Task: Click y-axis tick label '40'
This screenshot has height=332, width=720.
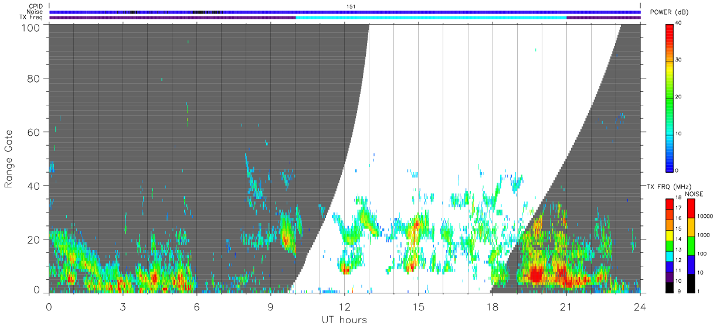Action: coord(33,186)
